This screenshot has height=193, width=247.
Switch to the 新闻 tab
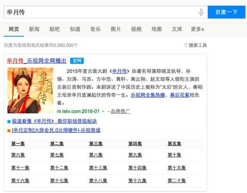pos(34,29)
